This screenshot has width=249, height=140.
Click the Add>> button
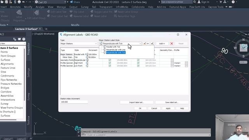tap(162, 44)
